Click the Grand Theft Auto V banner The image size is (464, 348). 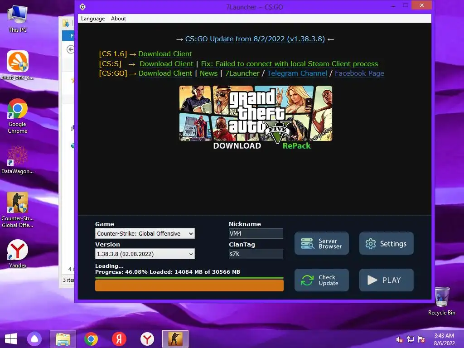click(256, 113)
